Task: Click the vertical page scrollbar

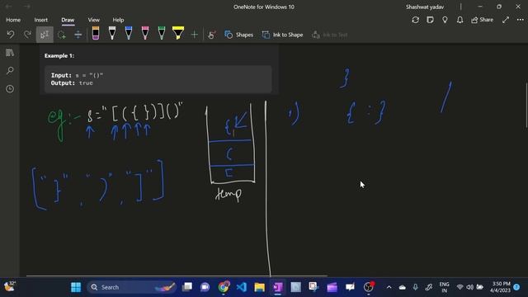Action: [x=526, y=105]
